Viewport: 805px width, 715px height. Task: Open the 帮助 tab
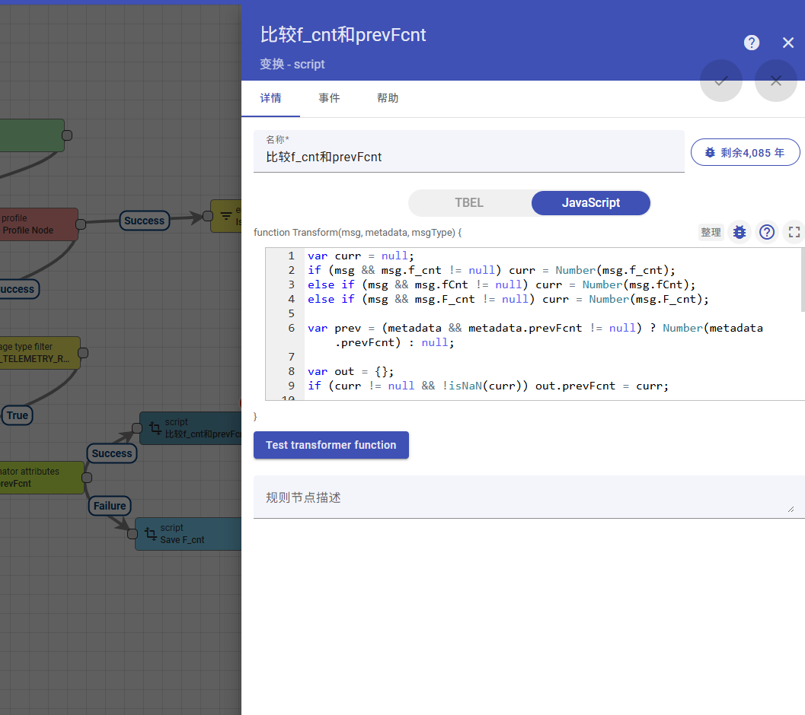click(388, 98)
